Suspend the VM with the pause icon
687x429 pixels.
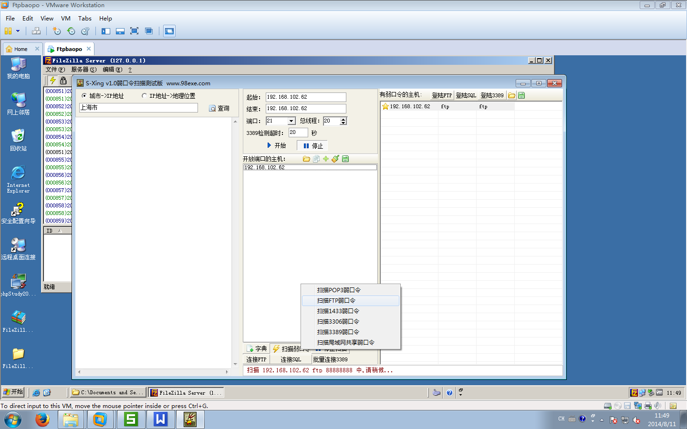pos(8,31)
